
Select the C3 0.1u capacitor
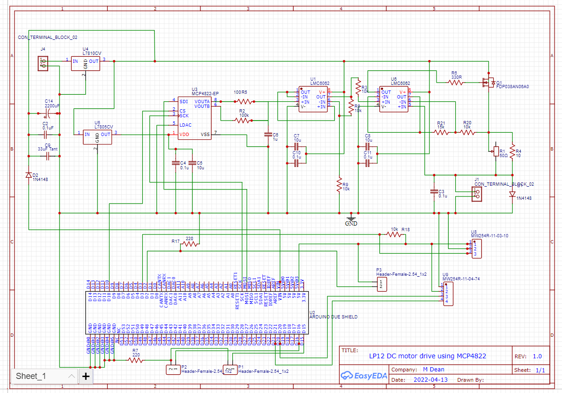point(434,191)
